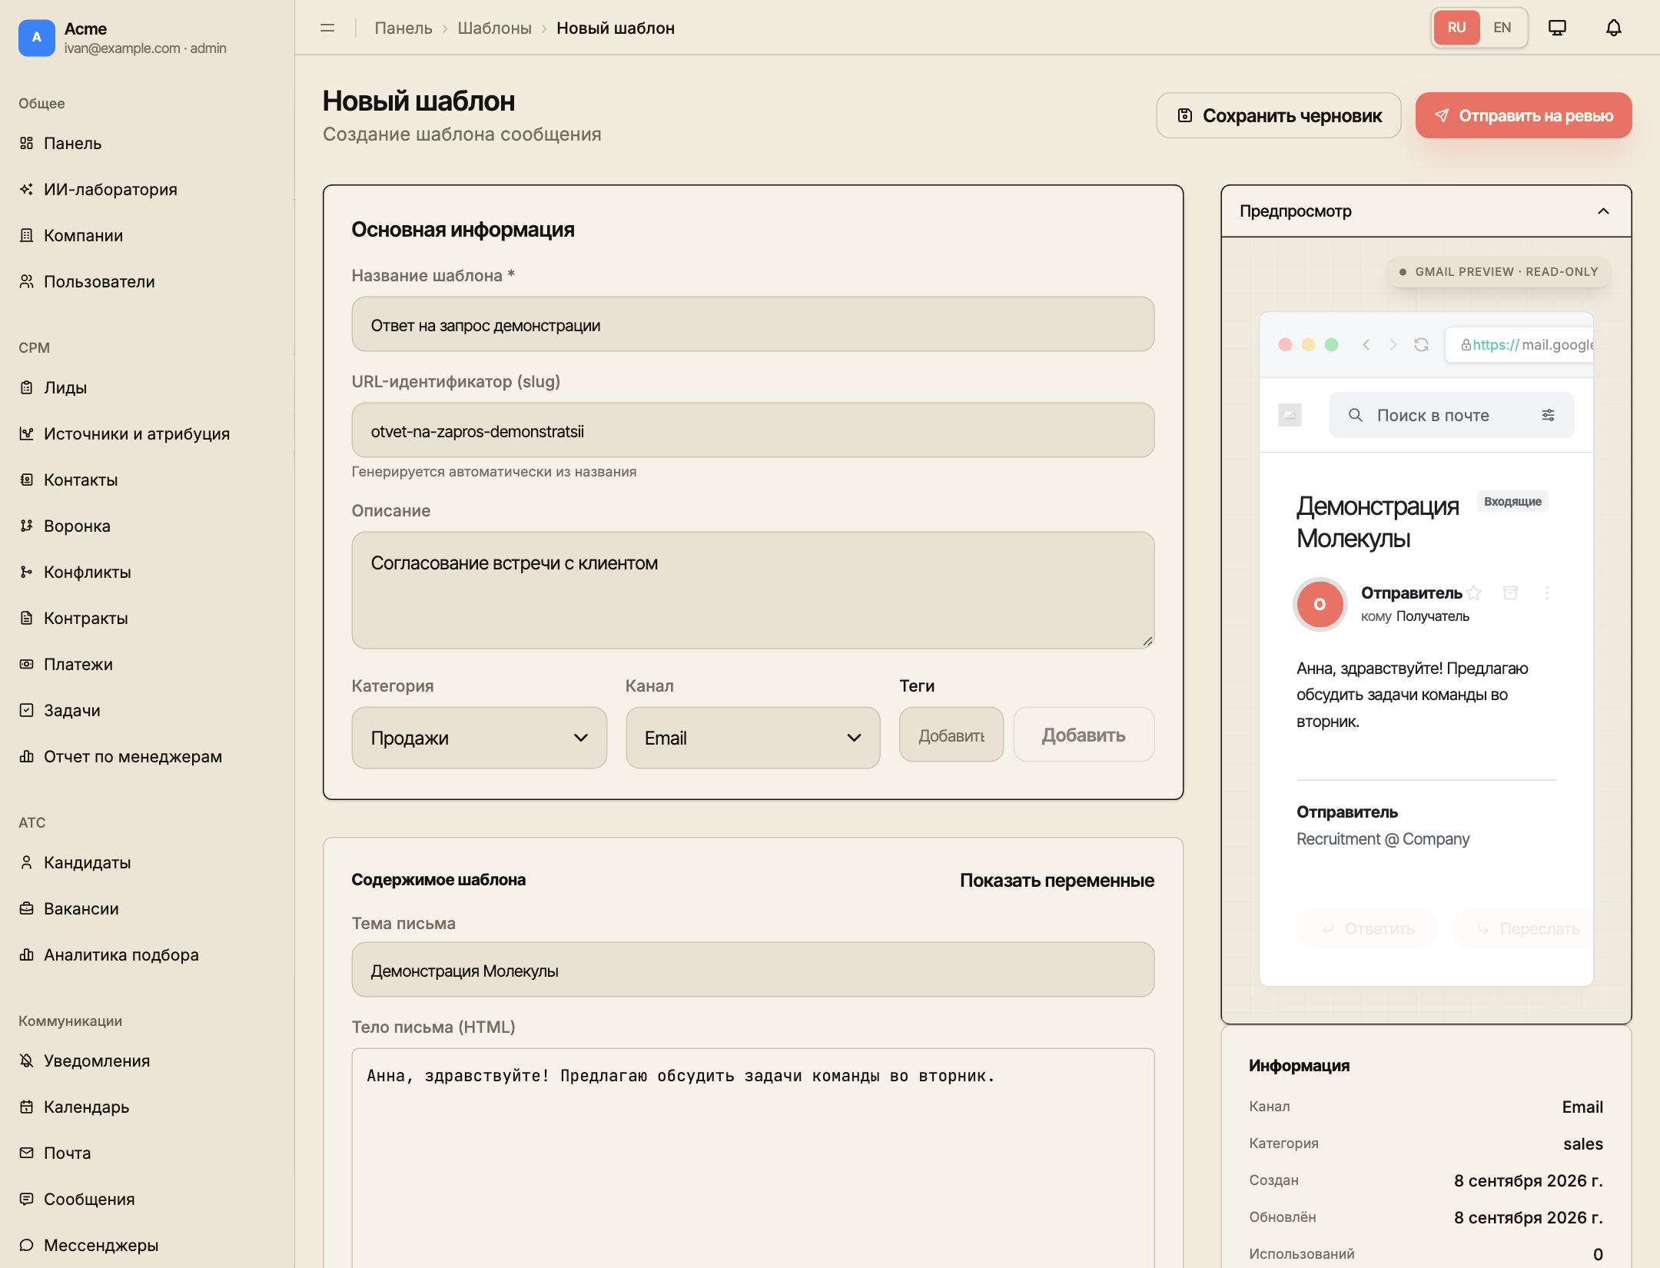Click the monitor theme icon
1660x1268 pixels.
coord(1557,28)
